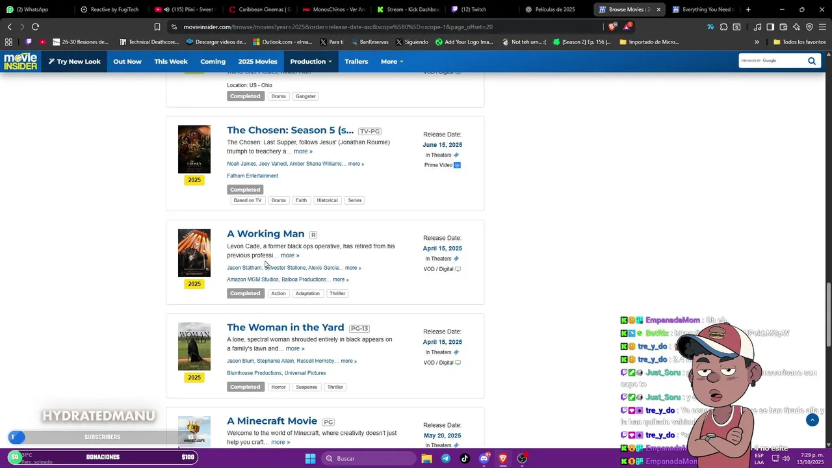The image size is (832, 468).
Task: Open Jason Statham cast link
Action: click(x=244, y=268)
